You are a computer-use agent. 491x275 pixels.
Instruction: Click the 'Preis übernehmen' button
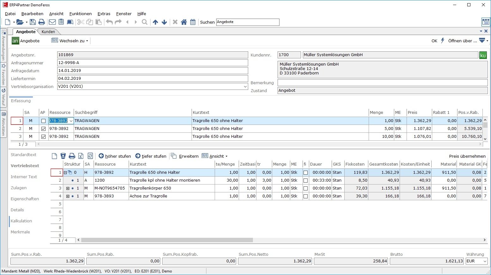pos(467,156)
